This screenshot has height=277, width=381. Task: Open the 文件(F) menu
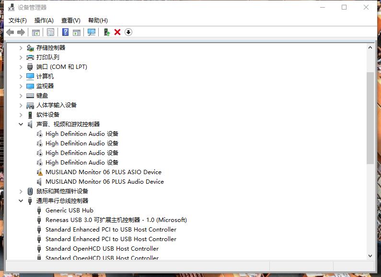pos(18,20)
